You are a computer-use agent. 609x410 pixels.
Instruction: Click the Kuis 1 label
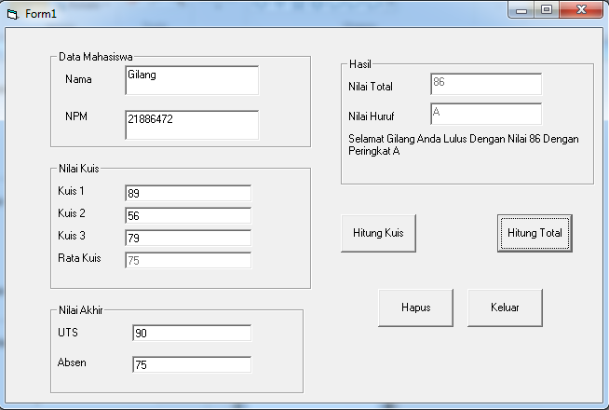tap(71, 191)
